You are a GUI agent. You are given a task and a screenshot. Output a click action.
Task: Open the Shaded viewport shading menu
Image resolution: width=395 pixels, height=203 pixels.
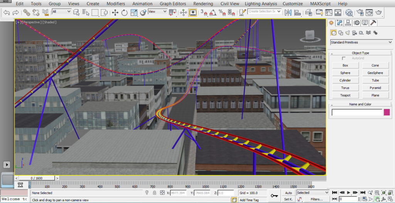pos(49,22)
